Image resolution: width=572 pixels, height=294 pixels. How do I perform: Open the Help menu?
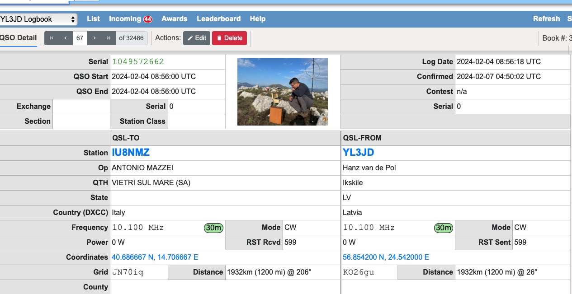(257, 19)
